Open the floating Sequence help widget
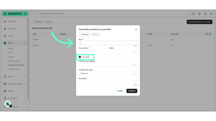Image resolution: width=216 pixels, height=121 pixels. [8, 104]
